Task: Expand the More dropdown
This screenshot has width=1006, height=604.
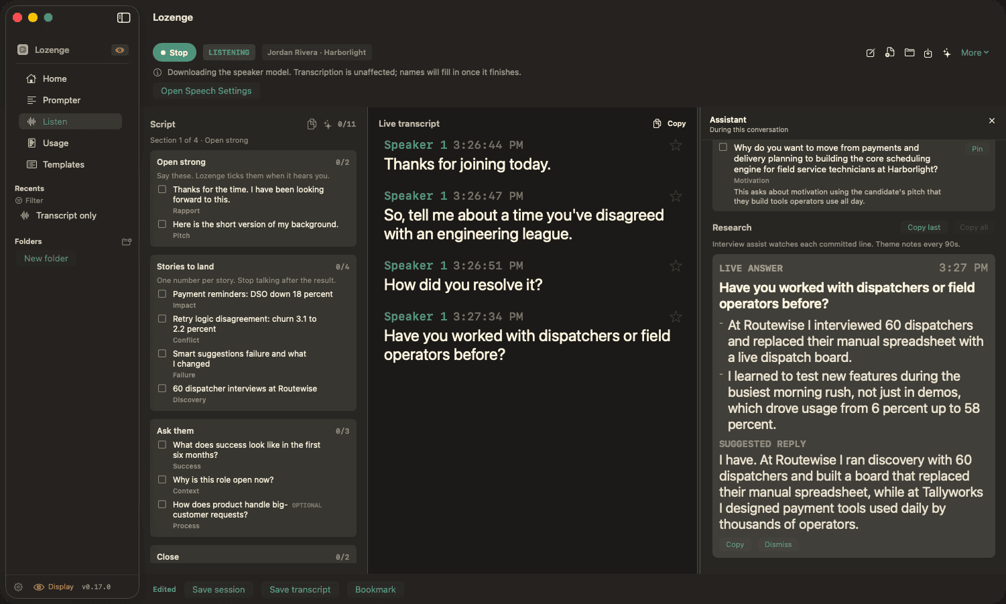Action: pos(974,52)
